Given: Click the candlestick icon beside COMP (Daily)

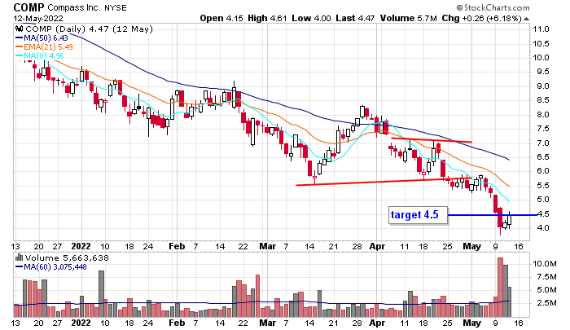Looking at the screenshot, I should pyautogui.click(x=19, y=29).
